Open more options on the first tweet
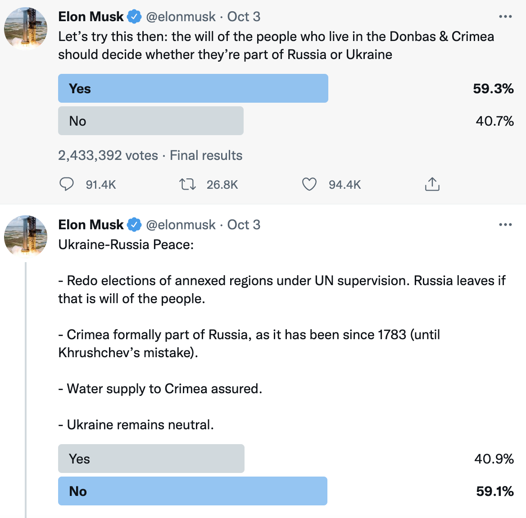Screen dimensions: 526x518 505,16
